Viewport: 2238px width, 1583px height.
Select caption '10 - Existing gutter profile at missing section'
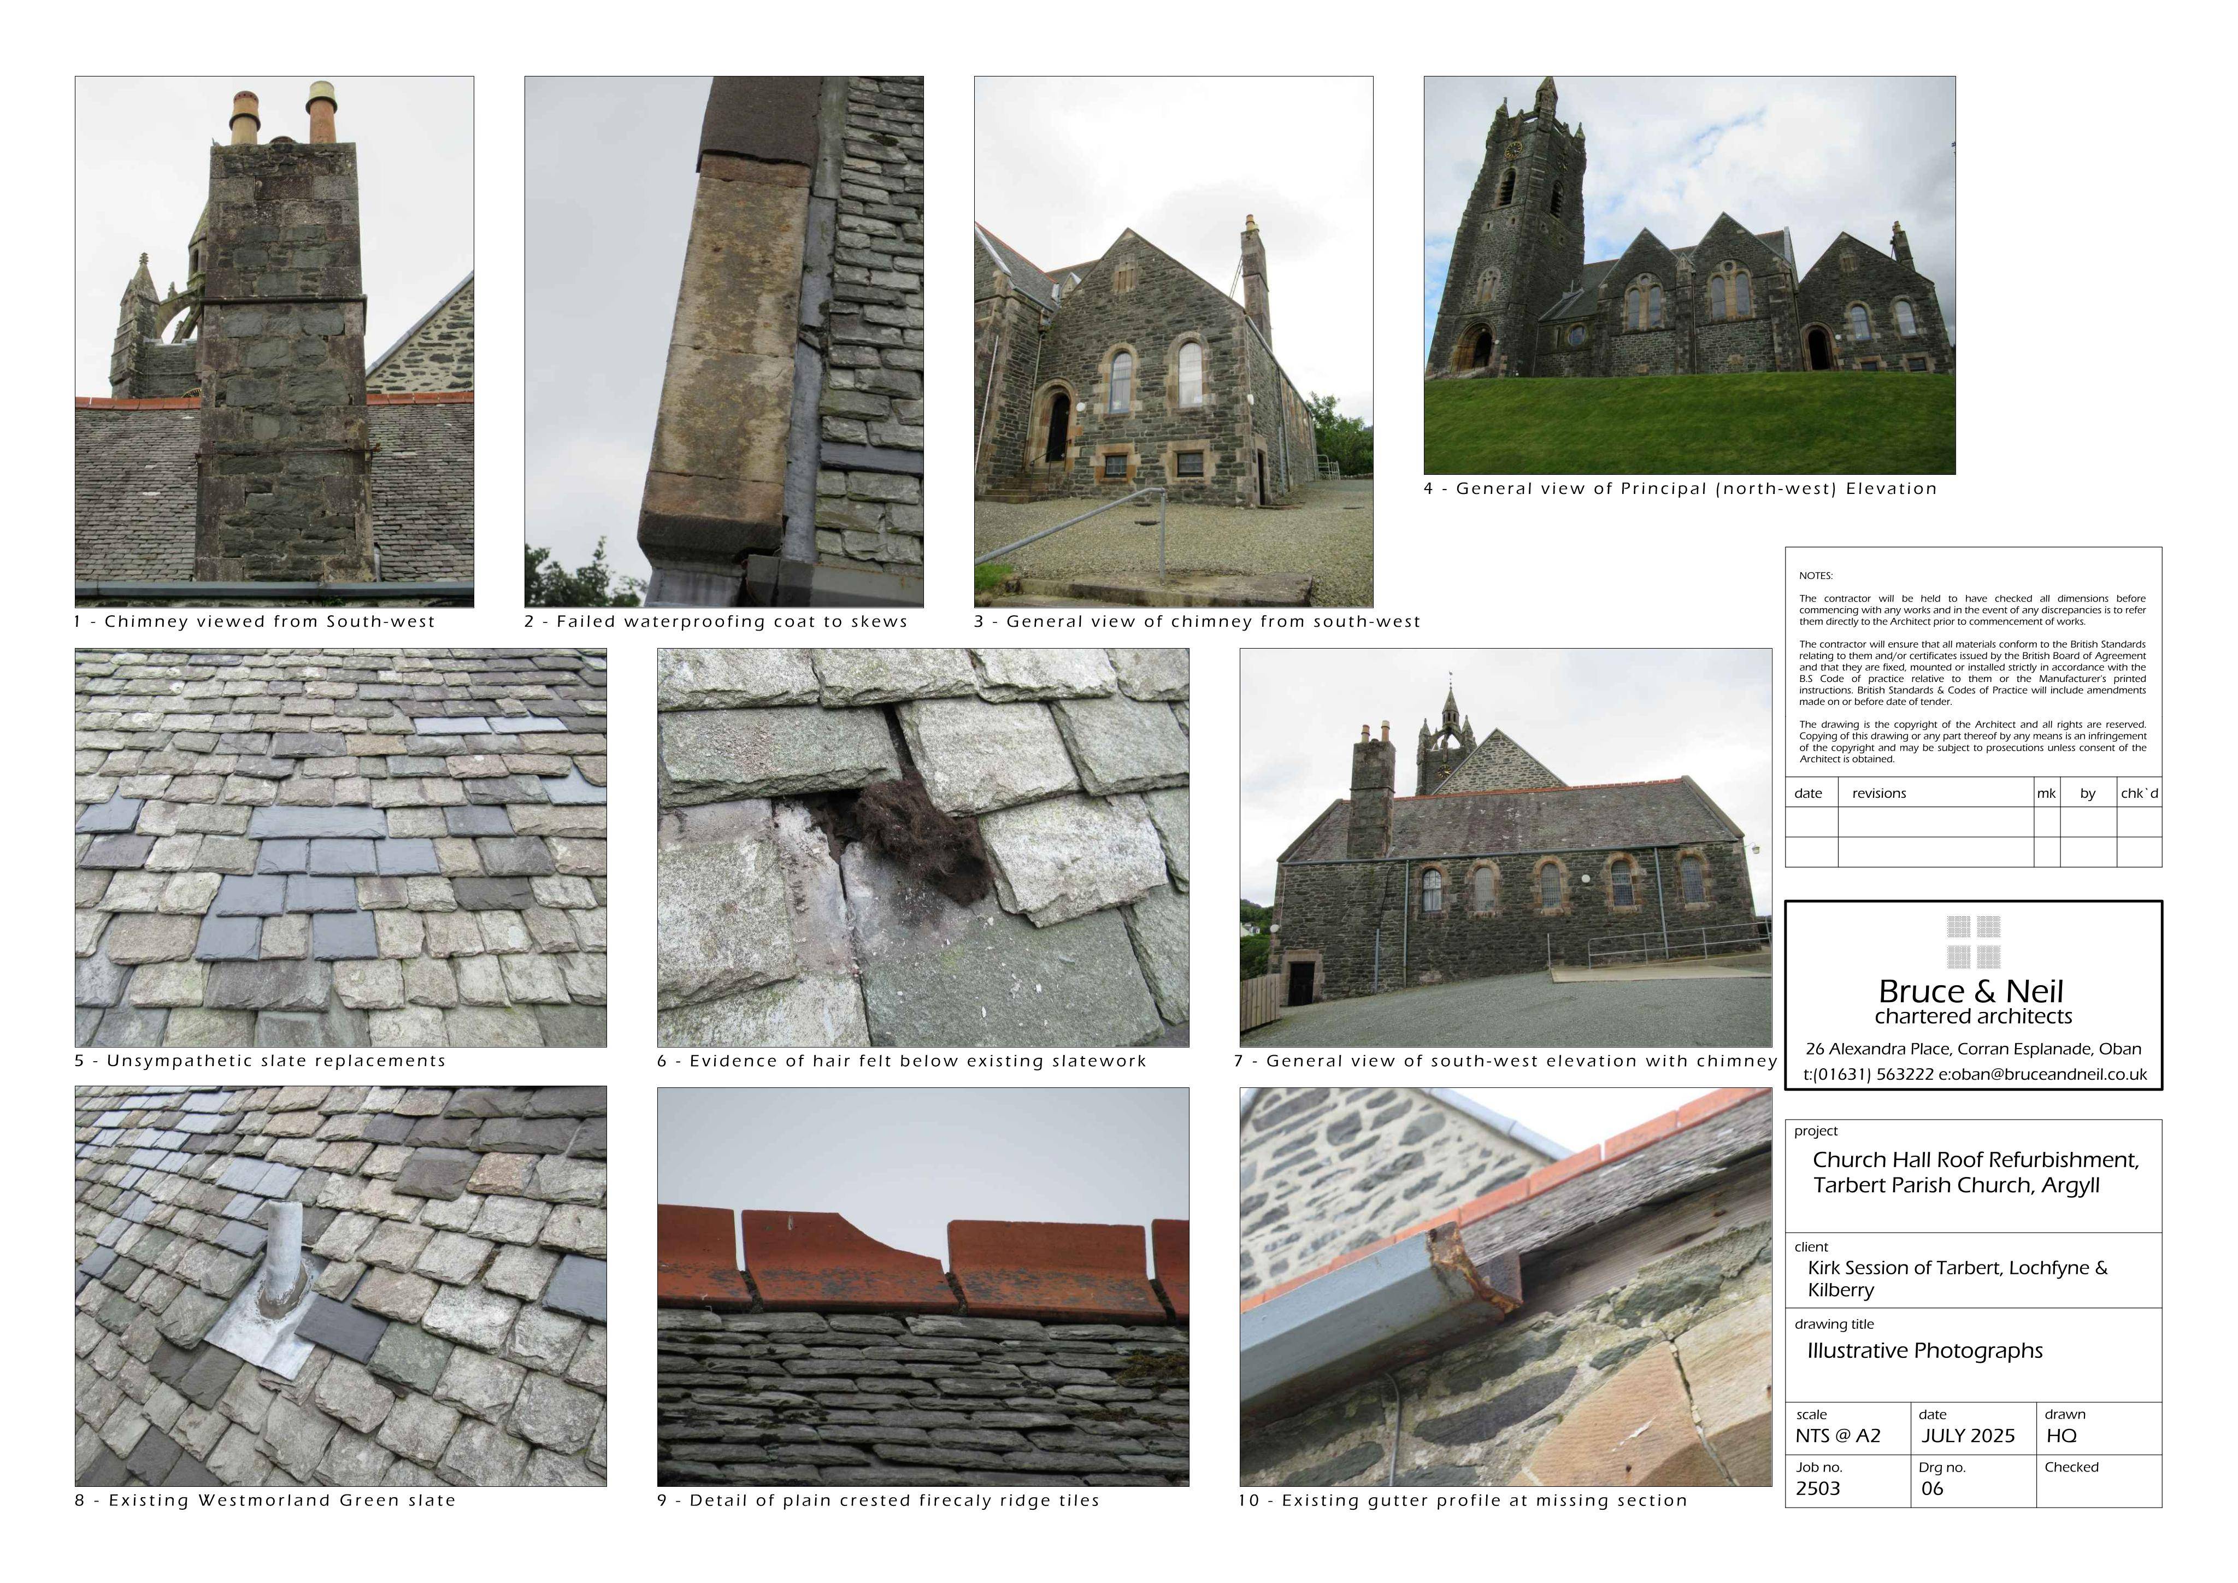1463,1500
